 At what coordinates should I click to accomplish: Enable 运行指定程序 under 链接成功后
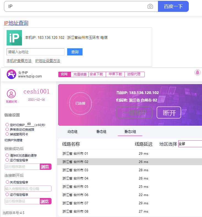(7, 160)
